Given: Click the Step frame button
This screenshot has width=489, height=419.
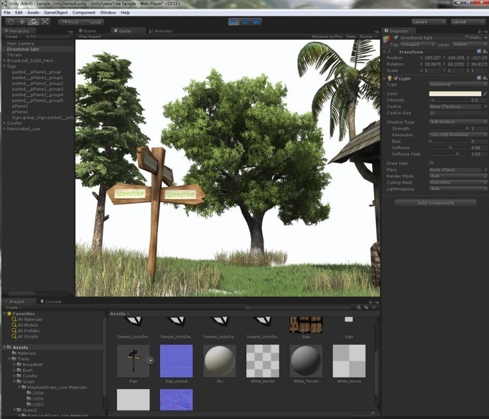Looking at the screenshot, I should tap(257, 22).
